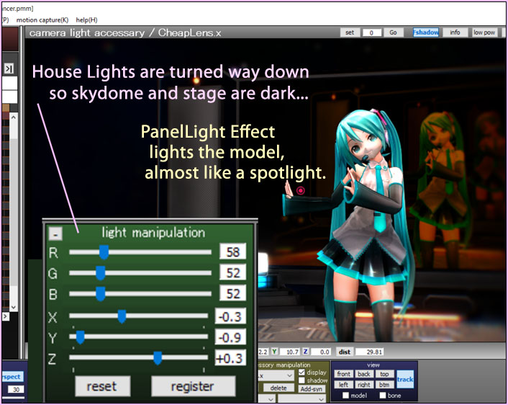The width and height of the screenshot is (508, 405).
Task: Open the wide dropdown below Add-syn
Action: coord(301,399)
